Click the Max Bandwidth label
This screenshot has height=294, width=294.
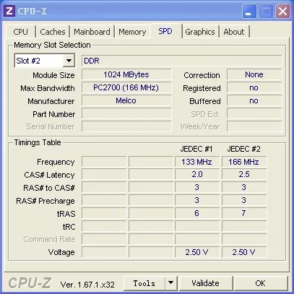pos(48,88)
